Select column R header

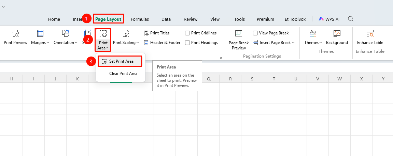pyautogui.click(x=230, y=79)
